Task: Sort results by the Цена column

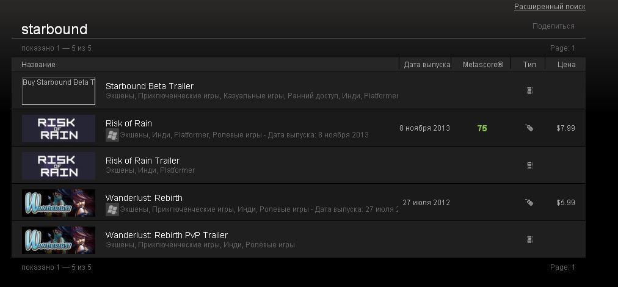Action: [566, 65]
